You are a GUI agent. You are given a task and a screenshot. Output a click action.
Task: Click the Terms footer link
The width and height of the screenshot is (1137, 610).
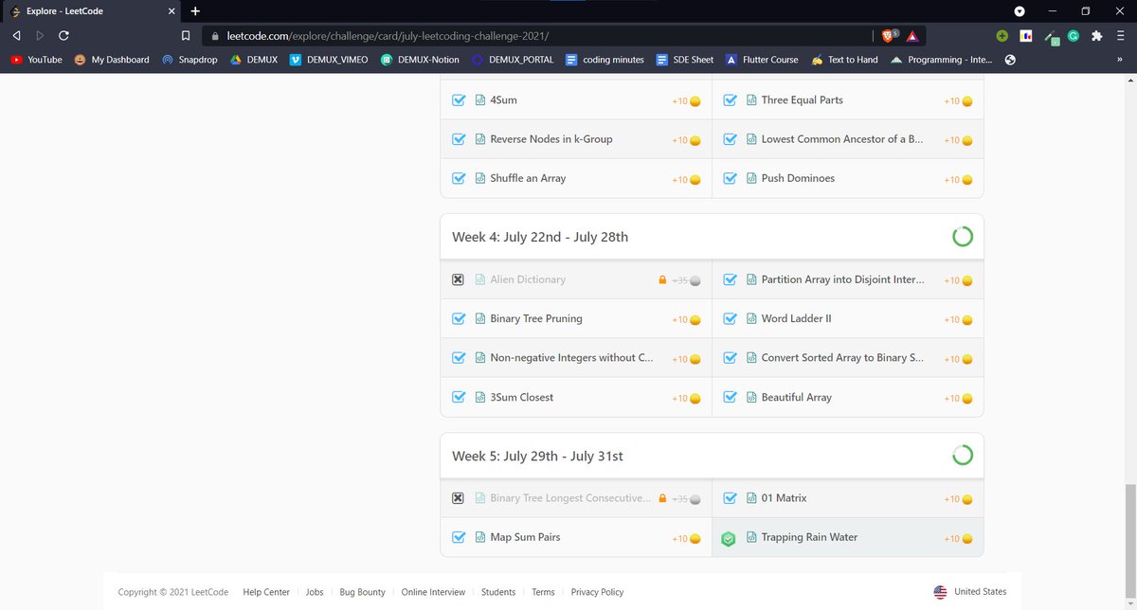(x=543, y=592)
